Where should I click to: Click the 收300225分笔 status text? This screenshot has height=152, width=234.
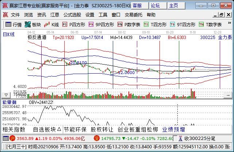coord(200,139)
